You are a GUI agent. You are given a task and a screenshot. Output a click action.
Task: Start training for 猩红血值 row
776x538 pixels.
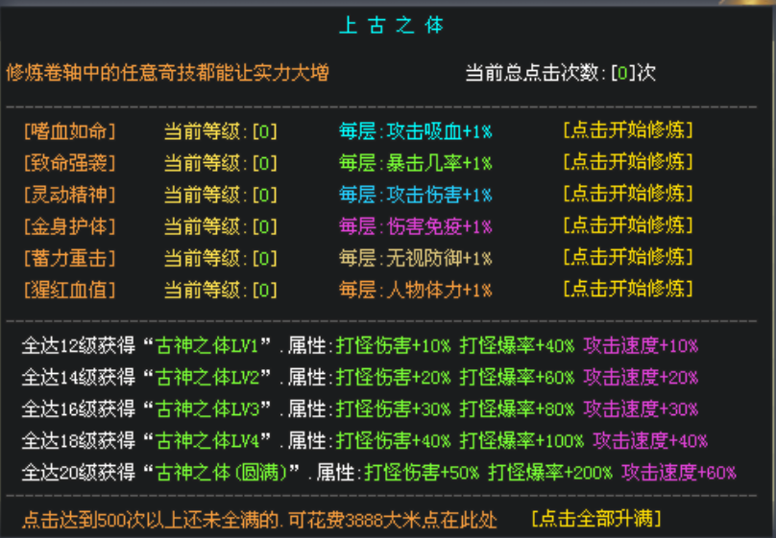pyautogui.click(x=628, y=289)
